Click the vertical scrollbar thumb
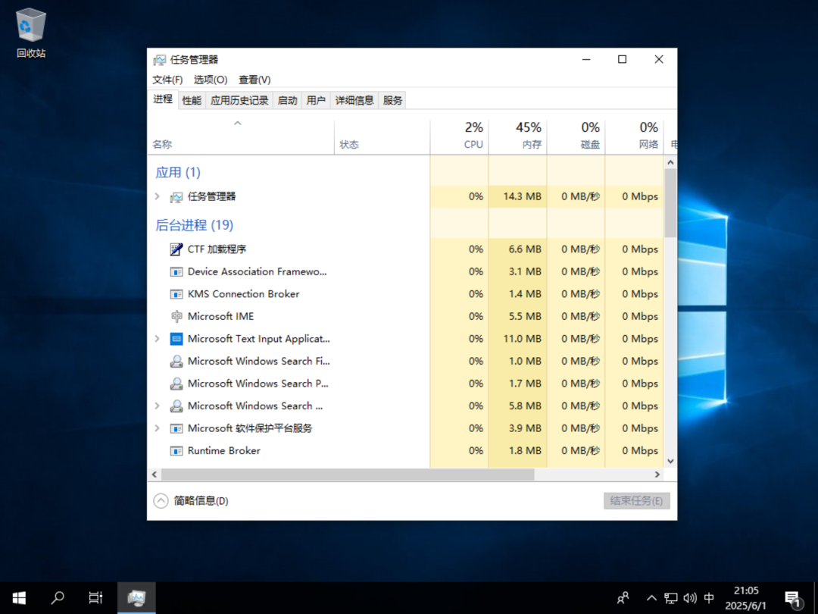The image size is (818, 614). click(x=670, y=202)
